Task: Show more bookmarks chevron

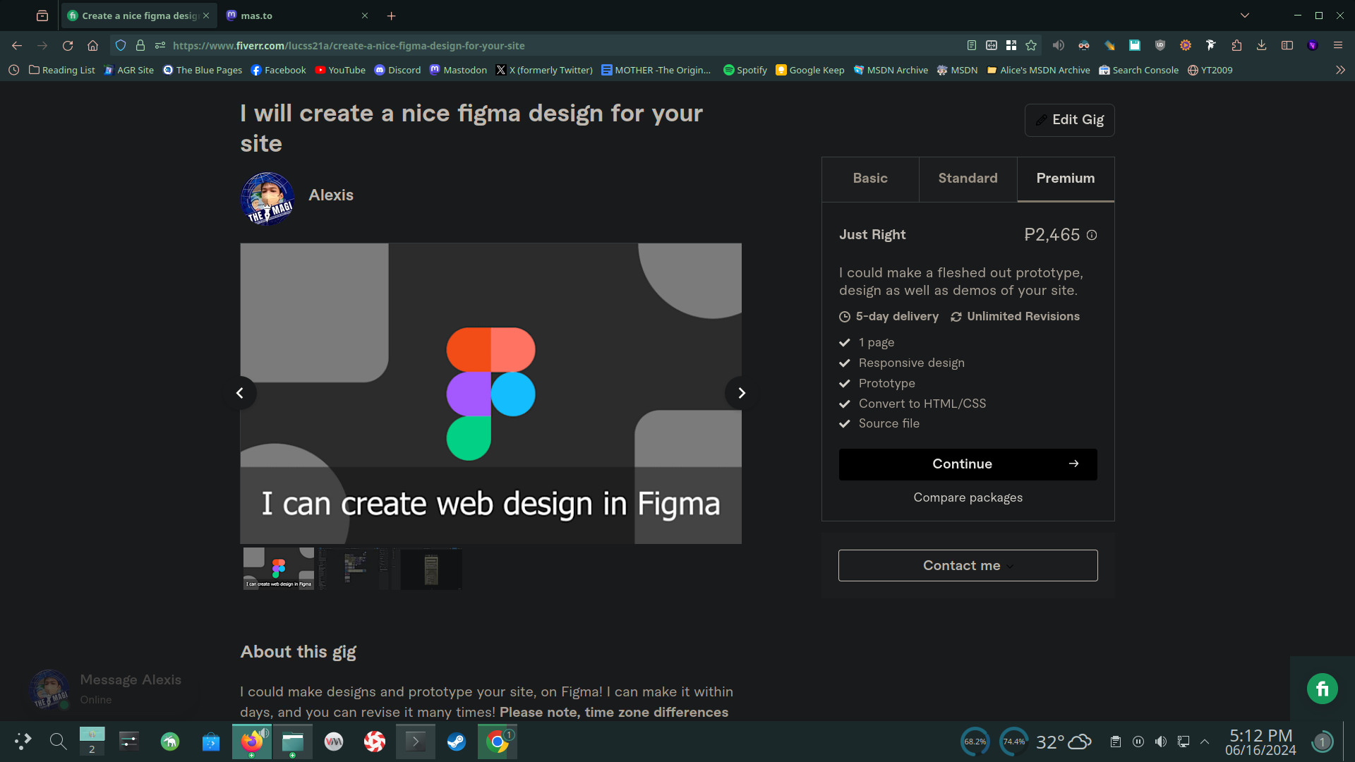Action: pos(1340,70)
